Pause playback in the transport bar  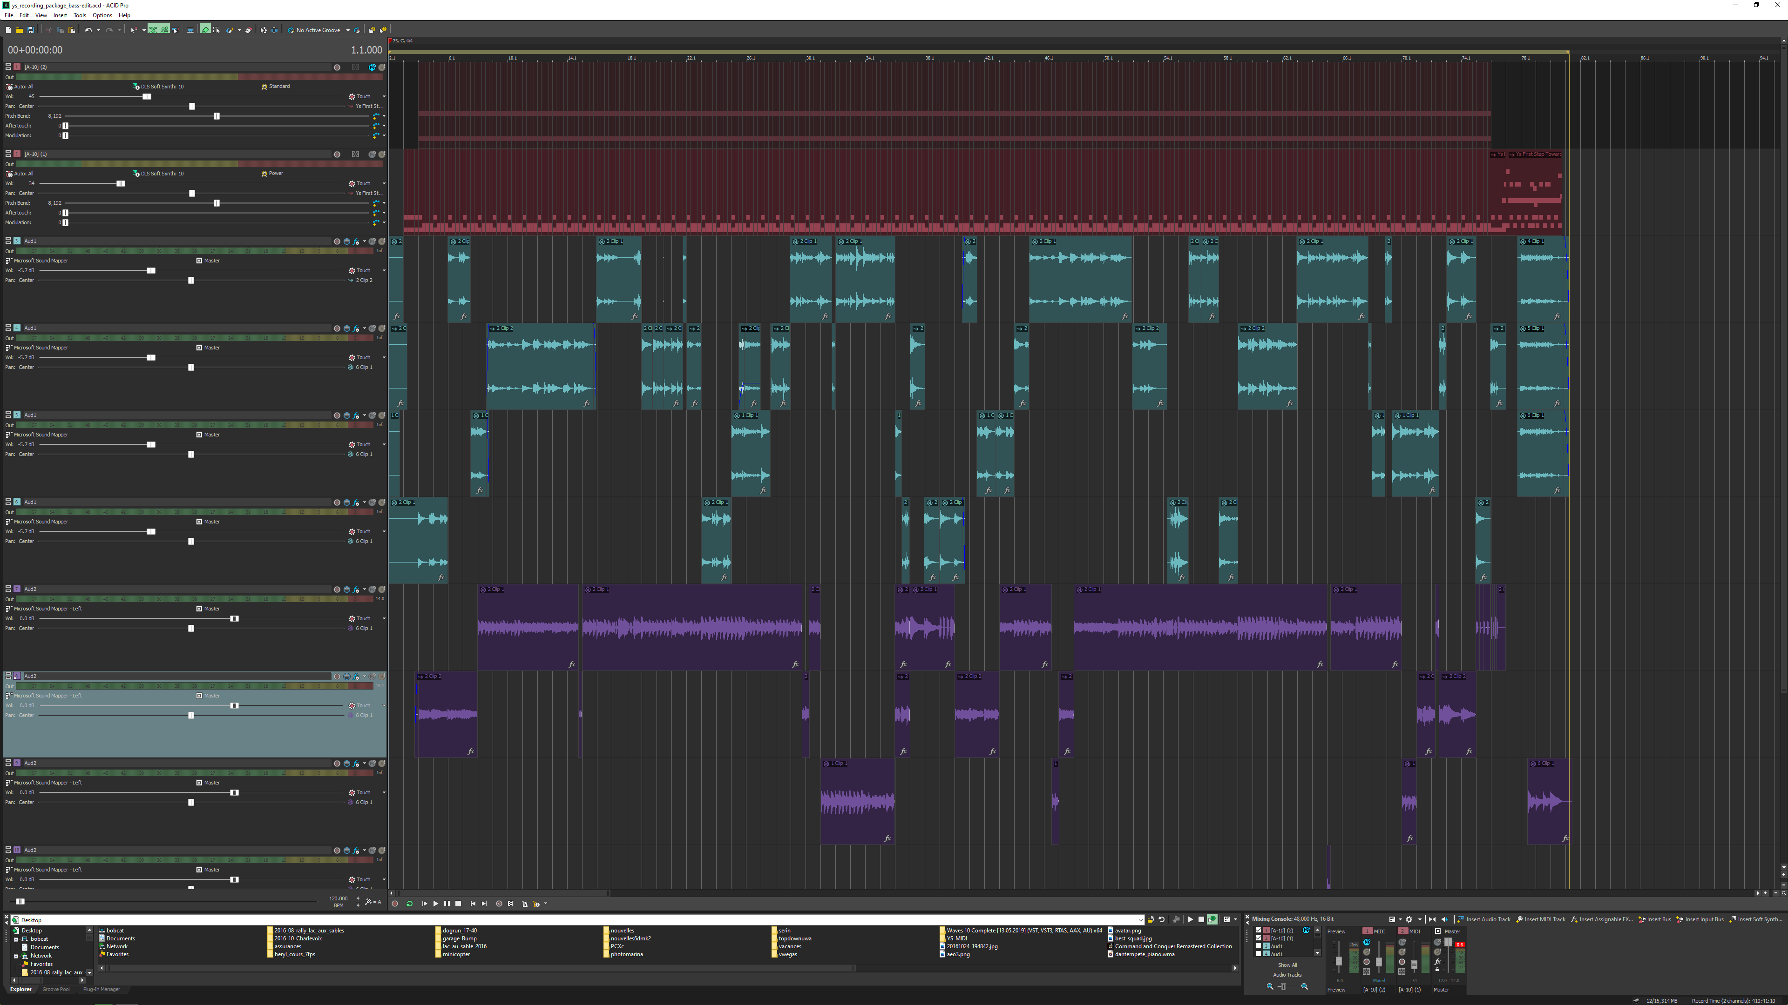click(x=447, y=904)
